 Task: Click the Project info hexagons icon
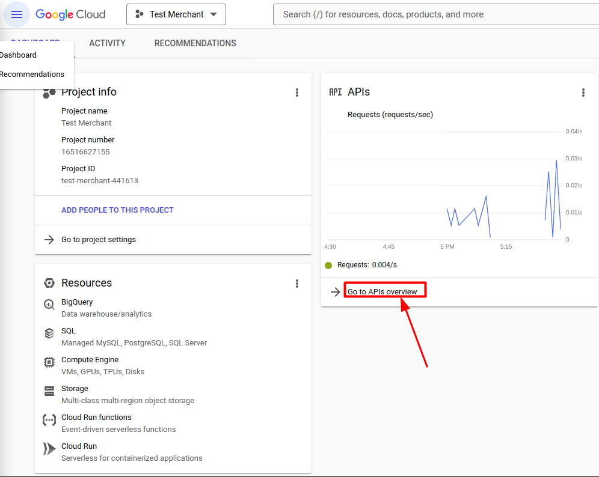tap(49, 93)
